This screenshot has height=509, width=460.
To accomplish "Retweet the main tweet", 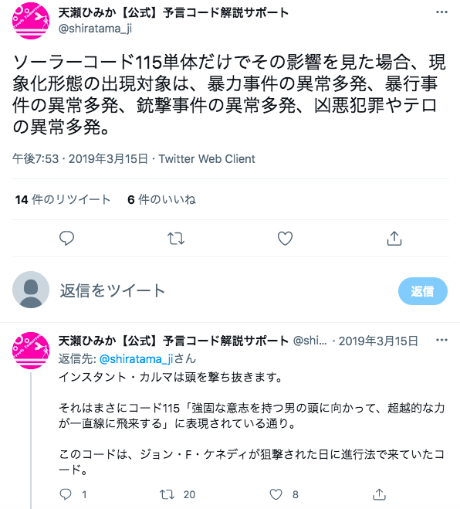I will tap(176, 238).
